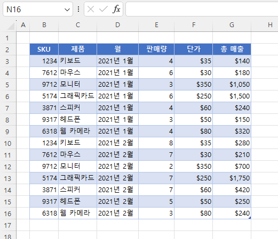
Task: Select SKU 5174 in row 6
Action: tap(44, 96)
